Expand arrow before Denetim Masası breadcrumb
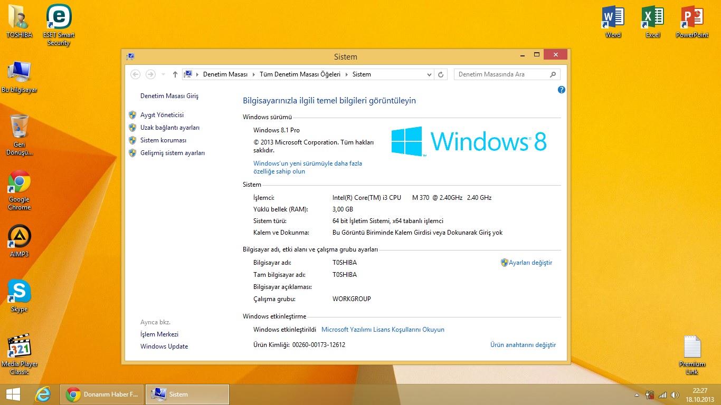Image resolution: width=721 pixels, height=405 pixels. [197, 74]
